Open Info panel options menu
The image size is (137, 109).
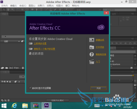point(132,14)
